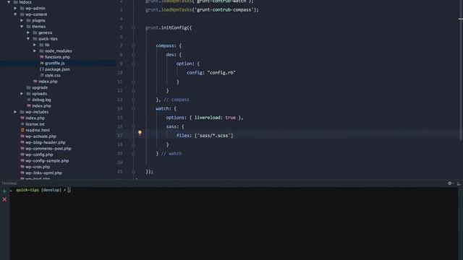463x260 pixels.
Task: Open the Terminal panel gear settings
Action: [x=450, y=183]
